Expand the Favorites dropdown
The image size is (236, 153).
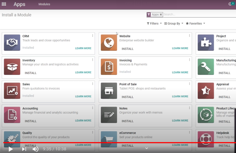coord(195,24)
